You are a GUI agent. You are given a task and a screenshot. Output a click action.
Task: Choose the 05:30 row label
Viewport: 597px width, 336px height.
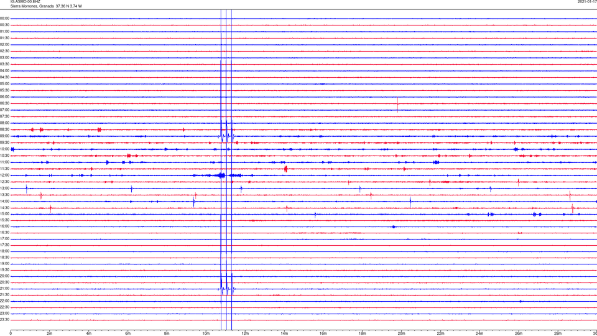(4, 90)
